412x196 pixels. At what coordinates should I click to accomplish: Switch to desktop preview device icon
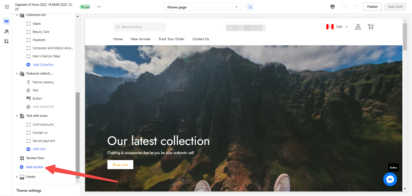332,7
